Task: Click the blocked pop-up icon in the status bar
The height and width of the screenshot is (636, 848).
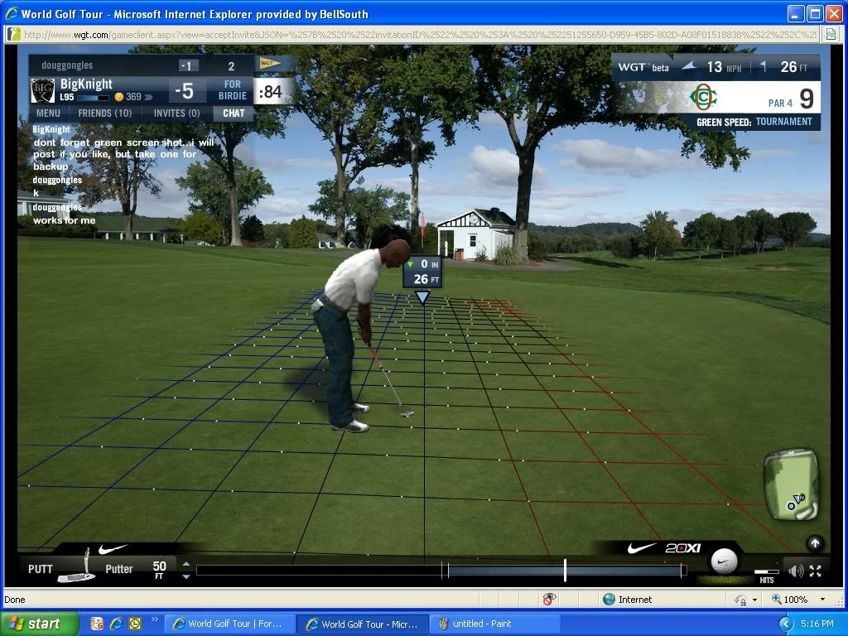Action: [x=549, y=599]
